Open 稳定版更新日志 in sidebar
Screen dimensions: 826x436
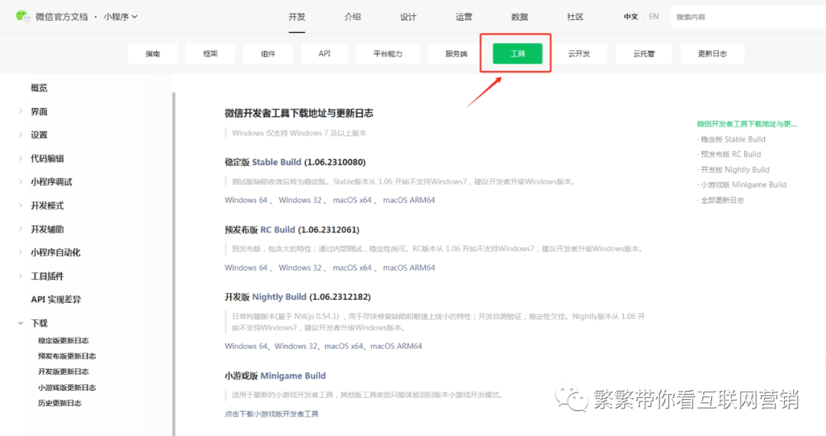63,340
